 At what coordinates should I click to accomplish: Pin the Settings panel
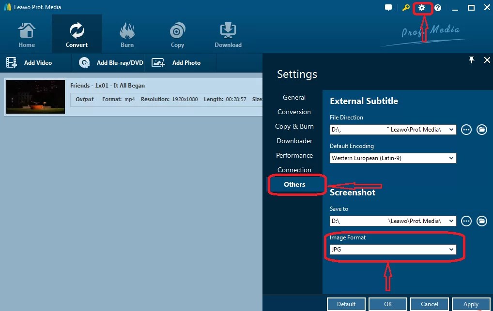click(x=471, y=59)
